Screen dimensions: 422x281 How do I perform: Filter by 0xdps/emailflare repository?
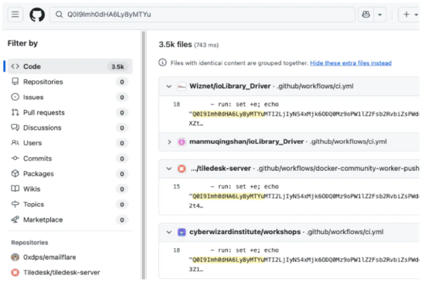(49, 257)
